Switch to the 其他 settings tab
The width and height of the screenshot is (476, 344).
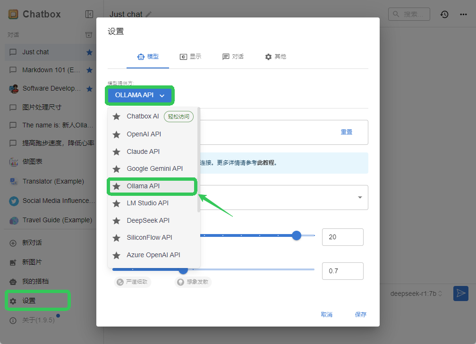point(275,57)
